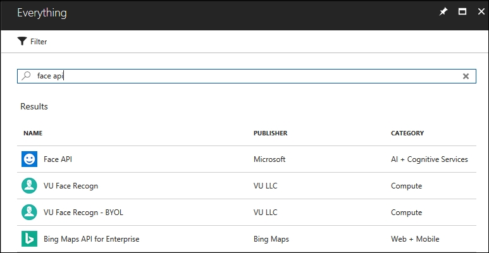Click the VU Face Recogn icon
The height and width of the screenshot is (253, 489).
(29, 186)
